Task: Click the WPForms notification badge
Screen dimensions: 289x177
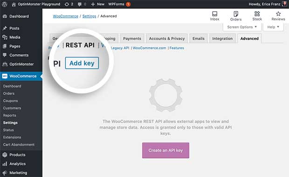Action: pos(128,4)
